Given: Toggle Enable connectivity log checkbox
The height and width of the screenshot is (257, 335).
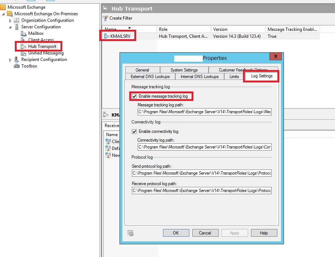Looking at the screenshot, I should point(134,131).
